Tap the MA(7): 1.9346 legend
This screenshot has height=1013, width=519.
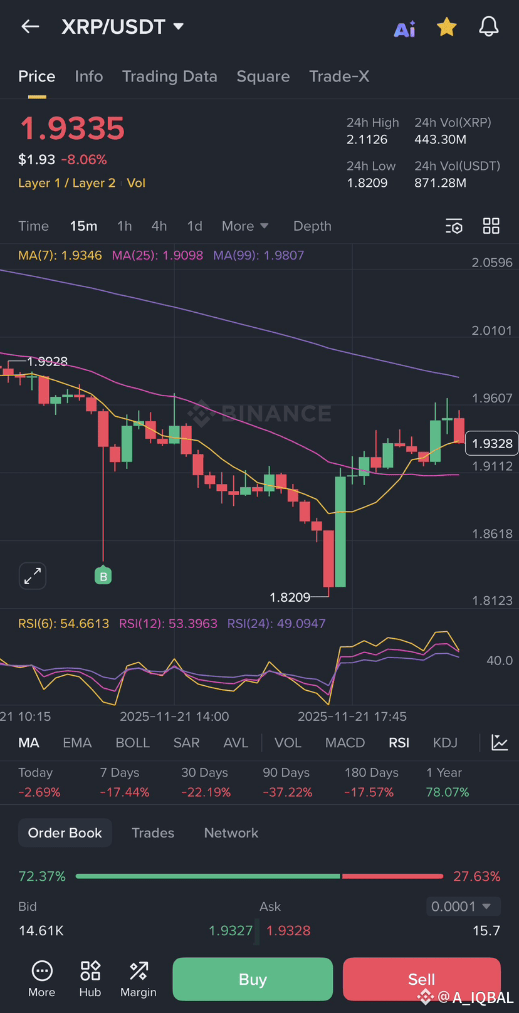60,255
